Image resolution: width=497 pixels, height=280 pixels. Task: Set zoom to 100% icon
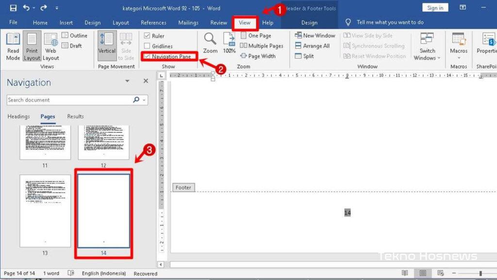tap(229, 39)
